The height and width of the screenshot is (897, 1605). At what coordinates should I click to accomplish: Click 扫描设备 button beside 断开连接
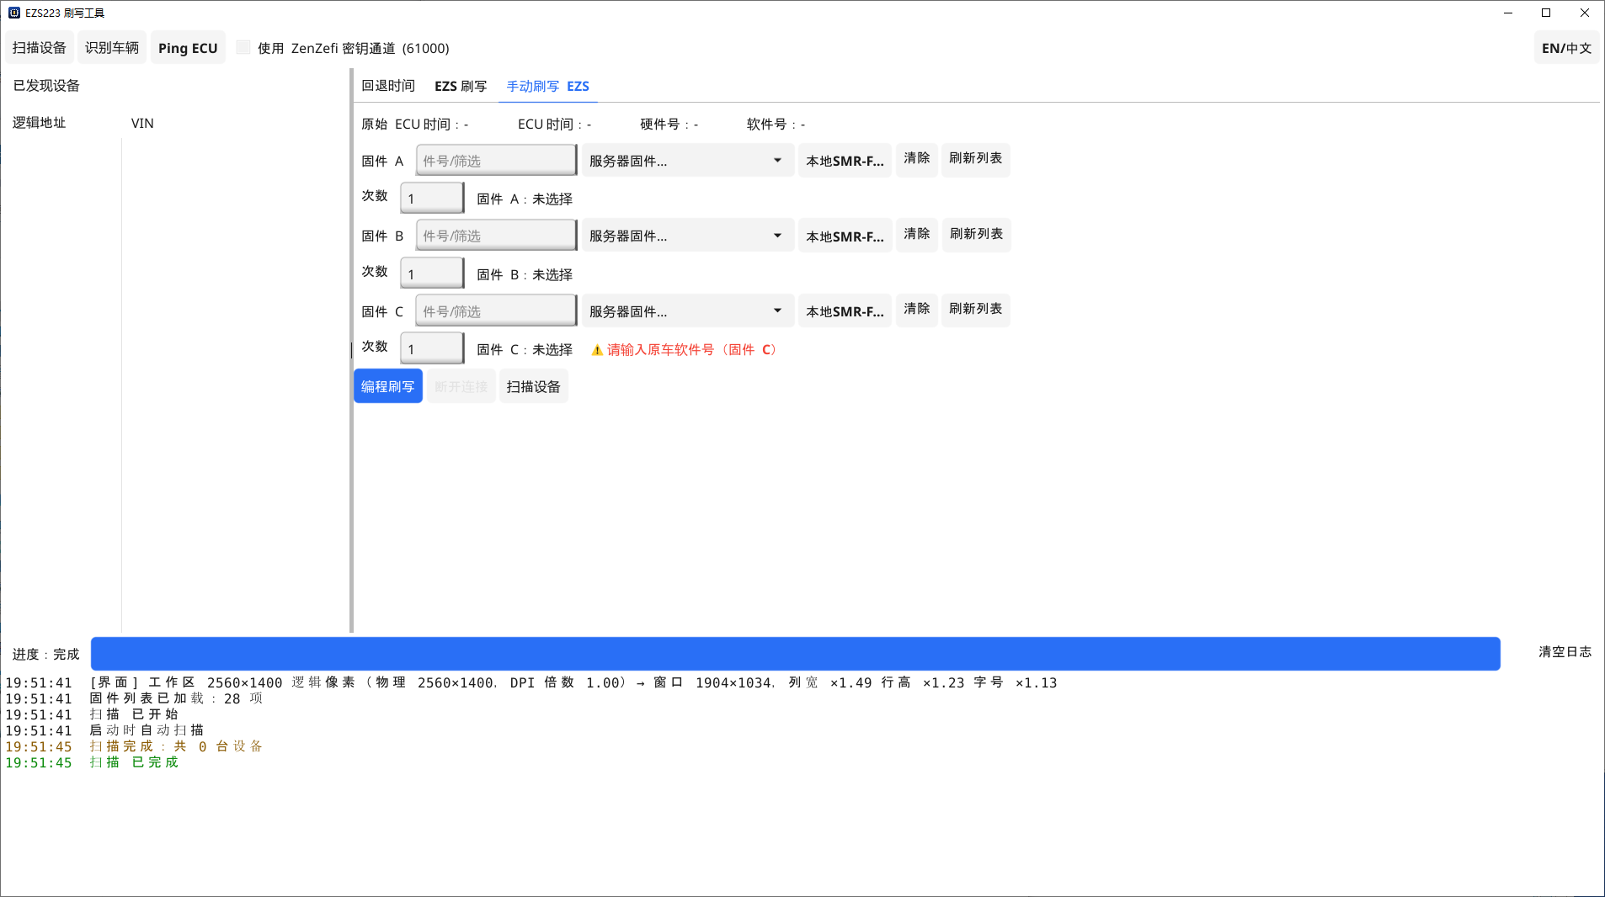pyautogui.click(x=534, y=386)
